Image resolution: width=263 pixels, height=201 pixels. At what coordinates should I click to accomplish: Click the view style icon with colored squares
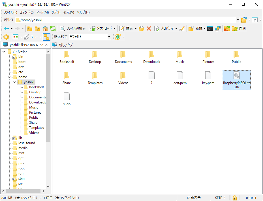pos(16,37)
